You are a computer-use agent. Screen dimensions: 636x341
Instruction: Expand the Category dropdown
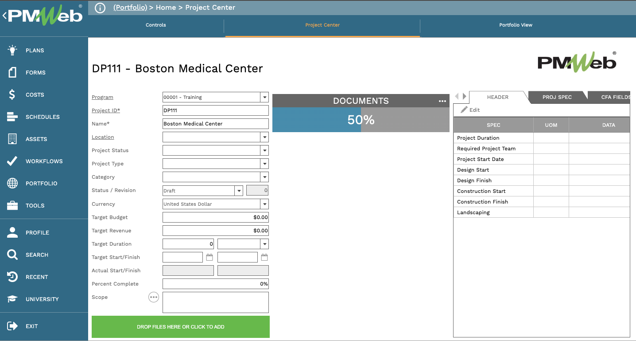pyautogui.click(x=264, y=177)
